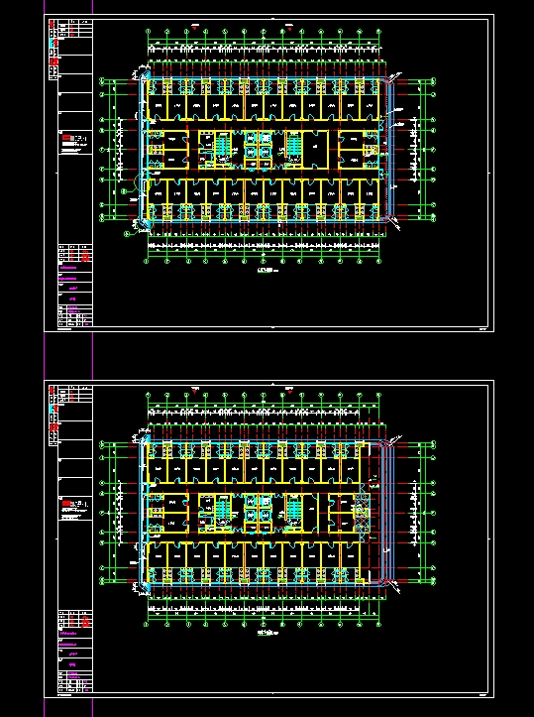Select the right cyan staircase in the upper plan

click(x=293, y=144)
